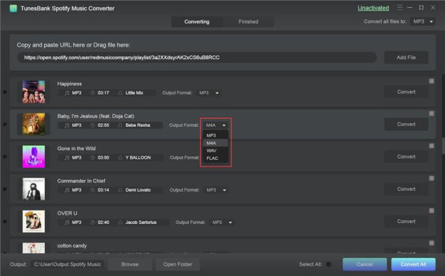Convert the Gone in the Wild track
445x276 pixels.
point(406,157)
